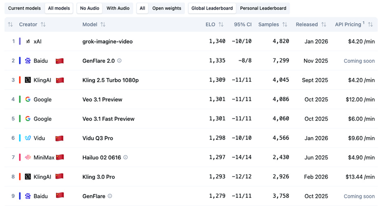Screen dimensions: 382x206
Task: Click the MiniMax logo in row 7
Action: [28, 157]
